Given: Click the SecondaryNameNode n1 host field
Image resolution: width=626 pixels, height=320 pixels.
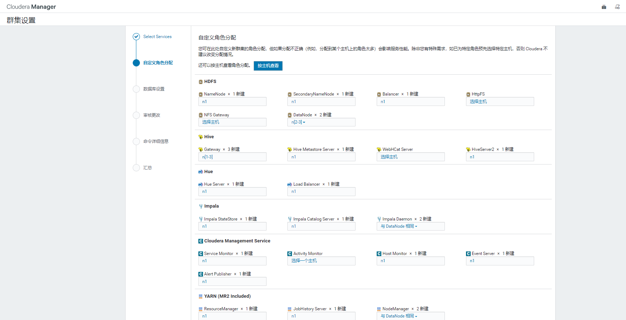Looking at the screenshot, I should coord(321,102).
